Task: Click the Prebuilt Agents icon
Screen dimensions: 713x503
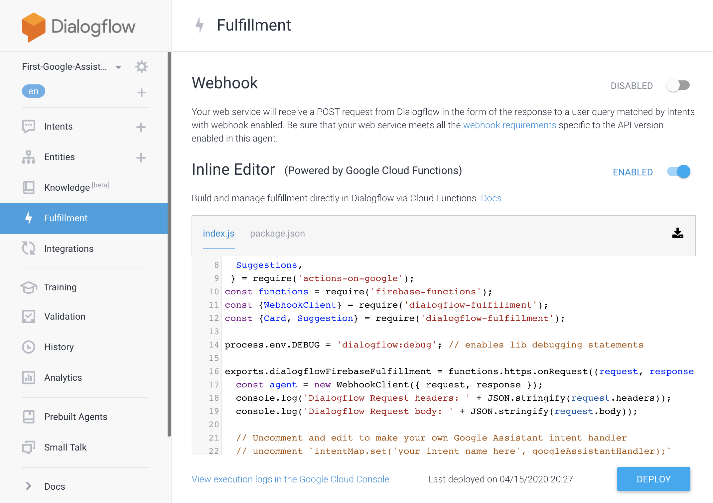Action: pyautogui.click(x=29, y=417)
